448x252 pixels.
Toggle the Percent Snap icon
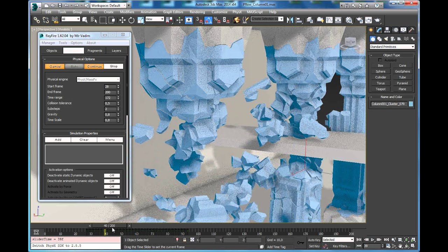pos(217,20)
